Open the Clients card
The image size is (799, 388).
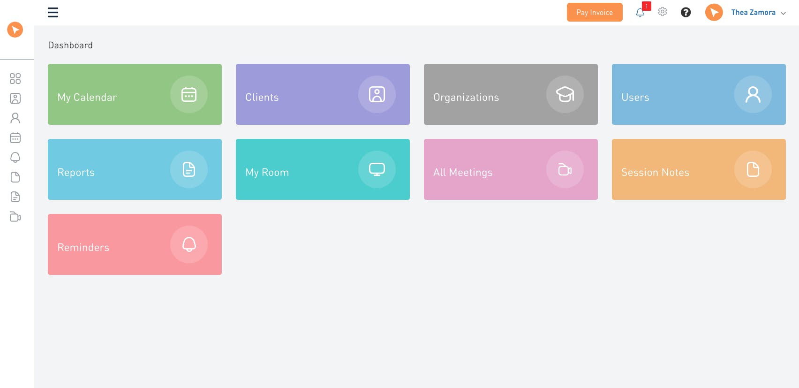pyautogui.click(x=323, y=94)
